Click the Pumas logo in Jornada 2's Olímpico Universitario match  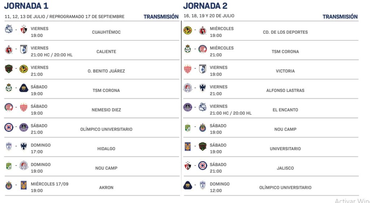(x=188, y=186)
